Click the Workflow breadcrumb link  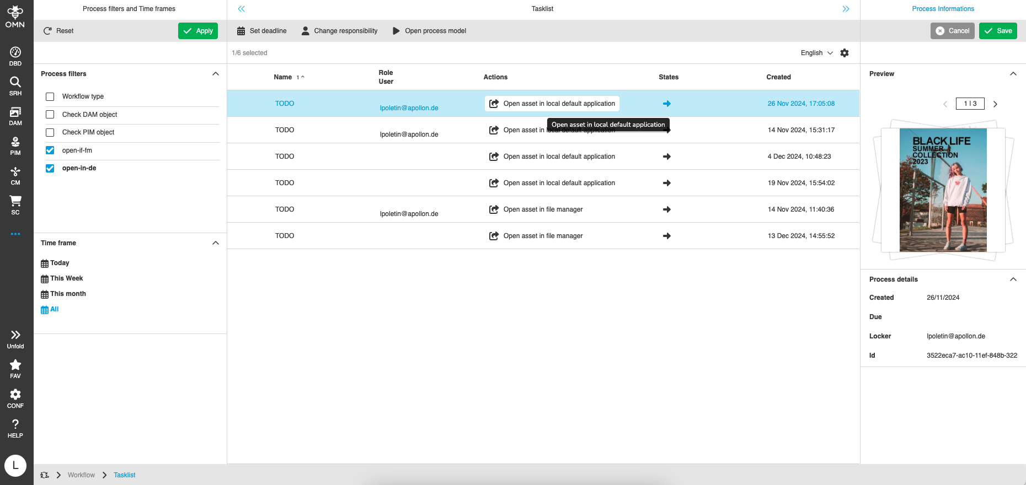point(81,475)
